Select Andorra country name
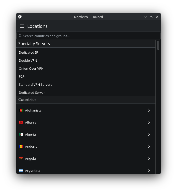177x193 pixels. [31, 146]
